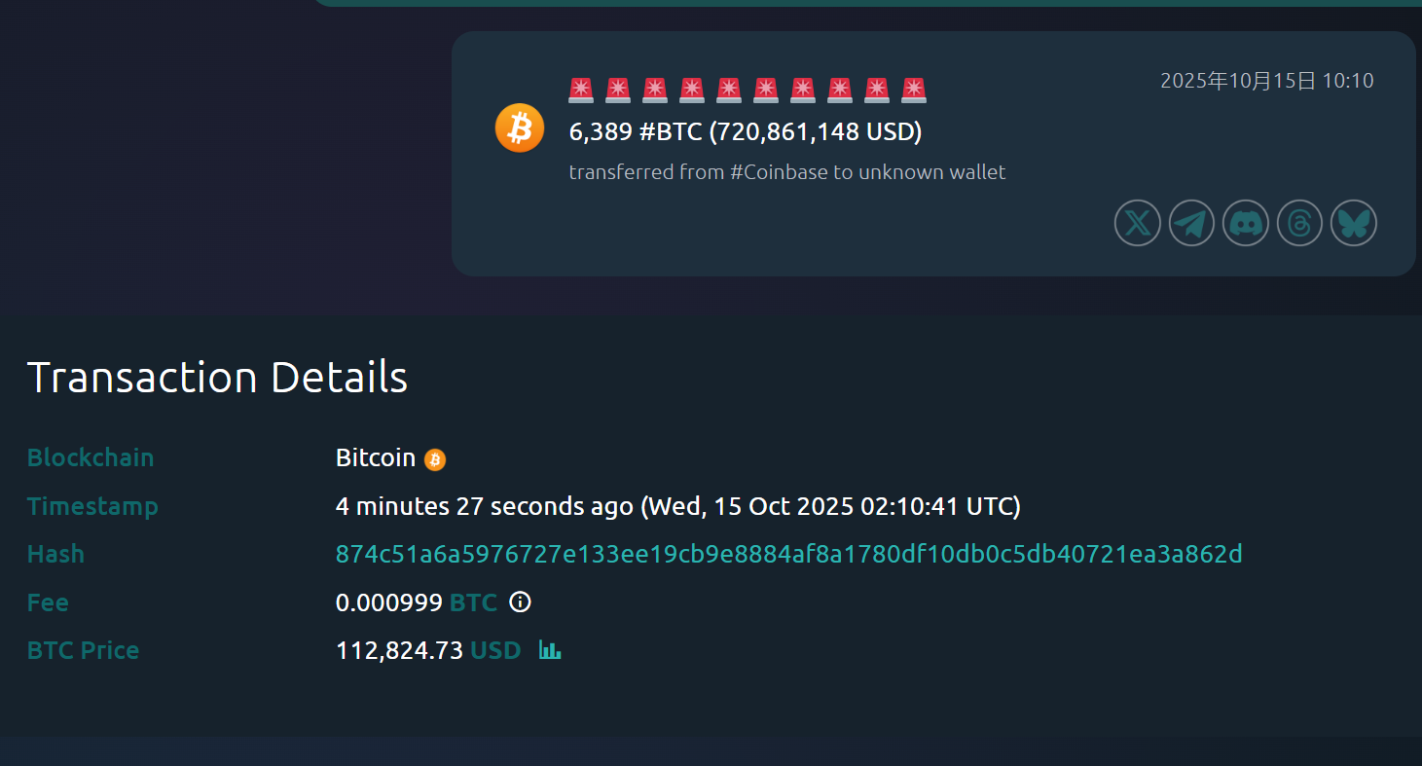Click the large orange Bitcoin logo
The height and width of the screenshot is (766, 1422).
[x=520, y=128]
